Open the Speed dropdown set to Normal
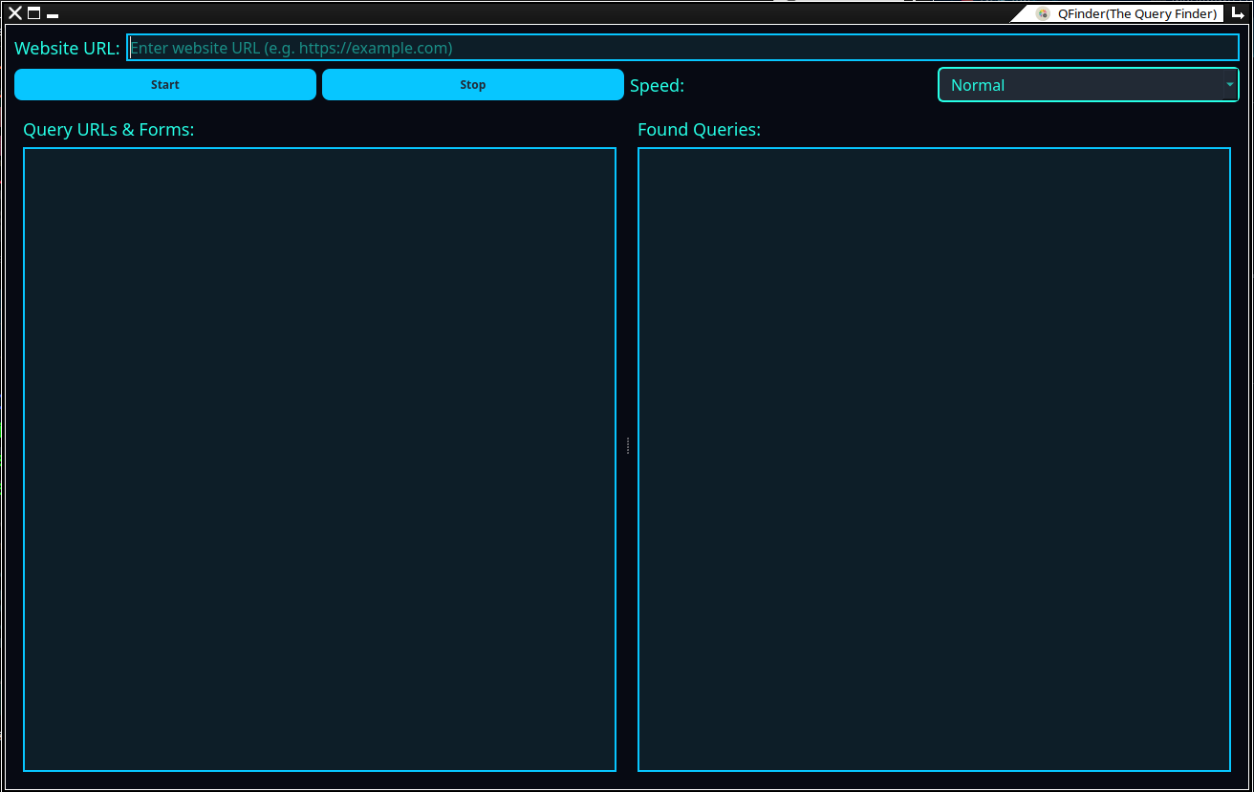1254x792 pixels. pyautogui.click(x=1088, y=85)
